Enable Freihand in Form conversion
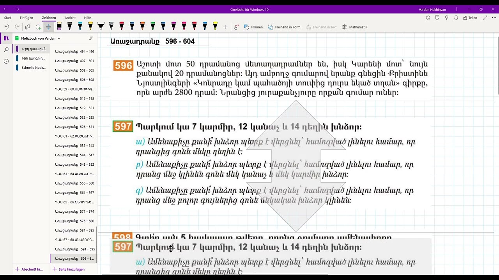 [x=284, y=27]
